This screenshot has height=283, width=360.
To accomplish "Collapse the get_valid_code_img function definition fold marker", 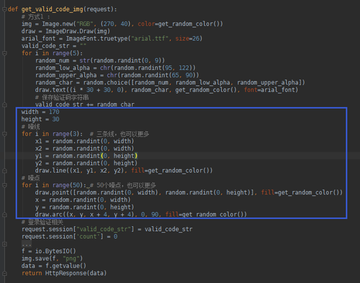I will pos(4,9).
